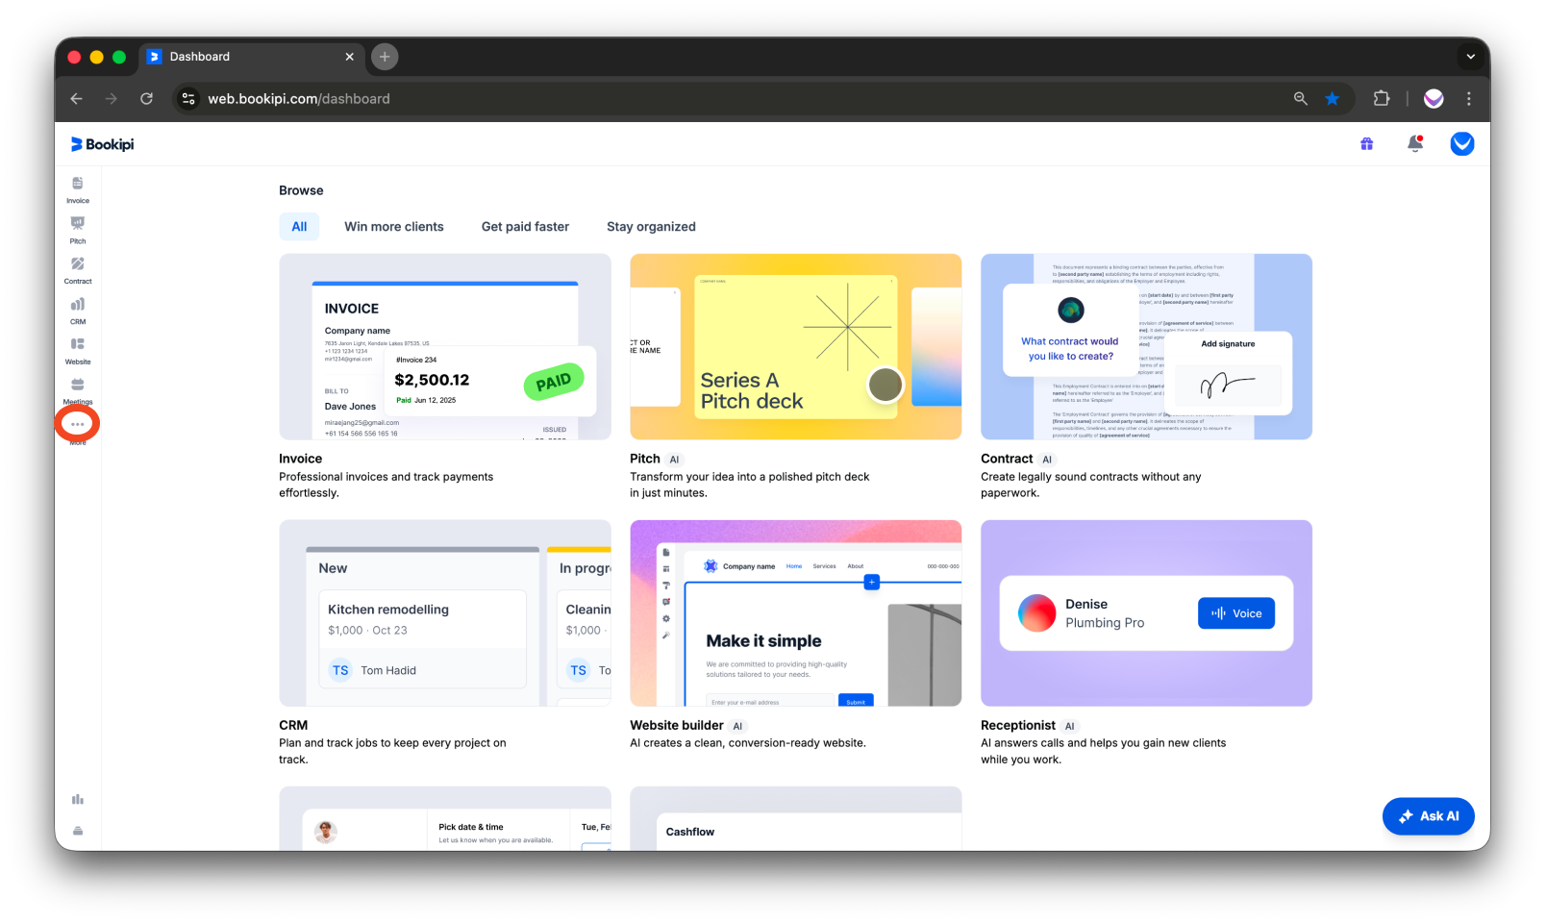Open the browser extensions dropdown
This screenshot has width=1546, height=923.
(1382, 98)
